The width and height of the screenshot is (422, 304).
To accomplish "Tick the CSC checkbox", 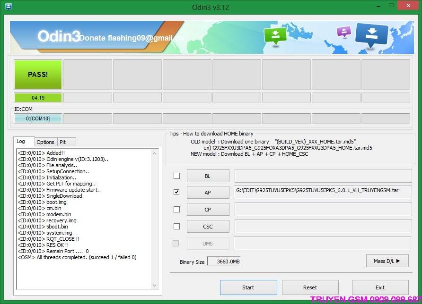I will coord(176,227).
